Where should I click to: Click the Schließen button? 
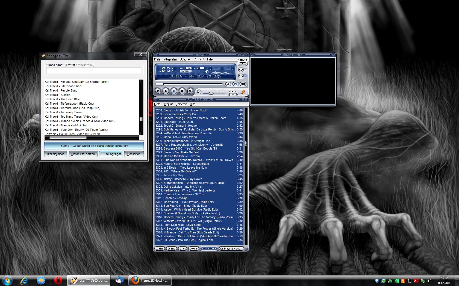[x=134, y=154]
